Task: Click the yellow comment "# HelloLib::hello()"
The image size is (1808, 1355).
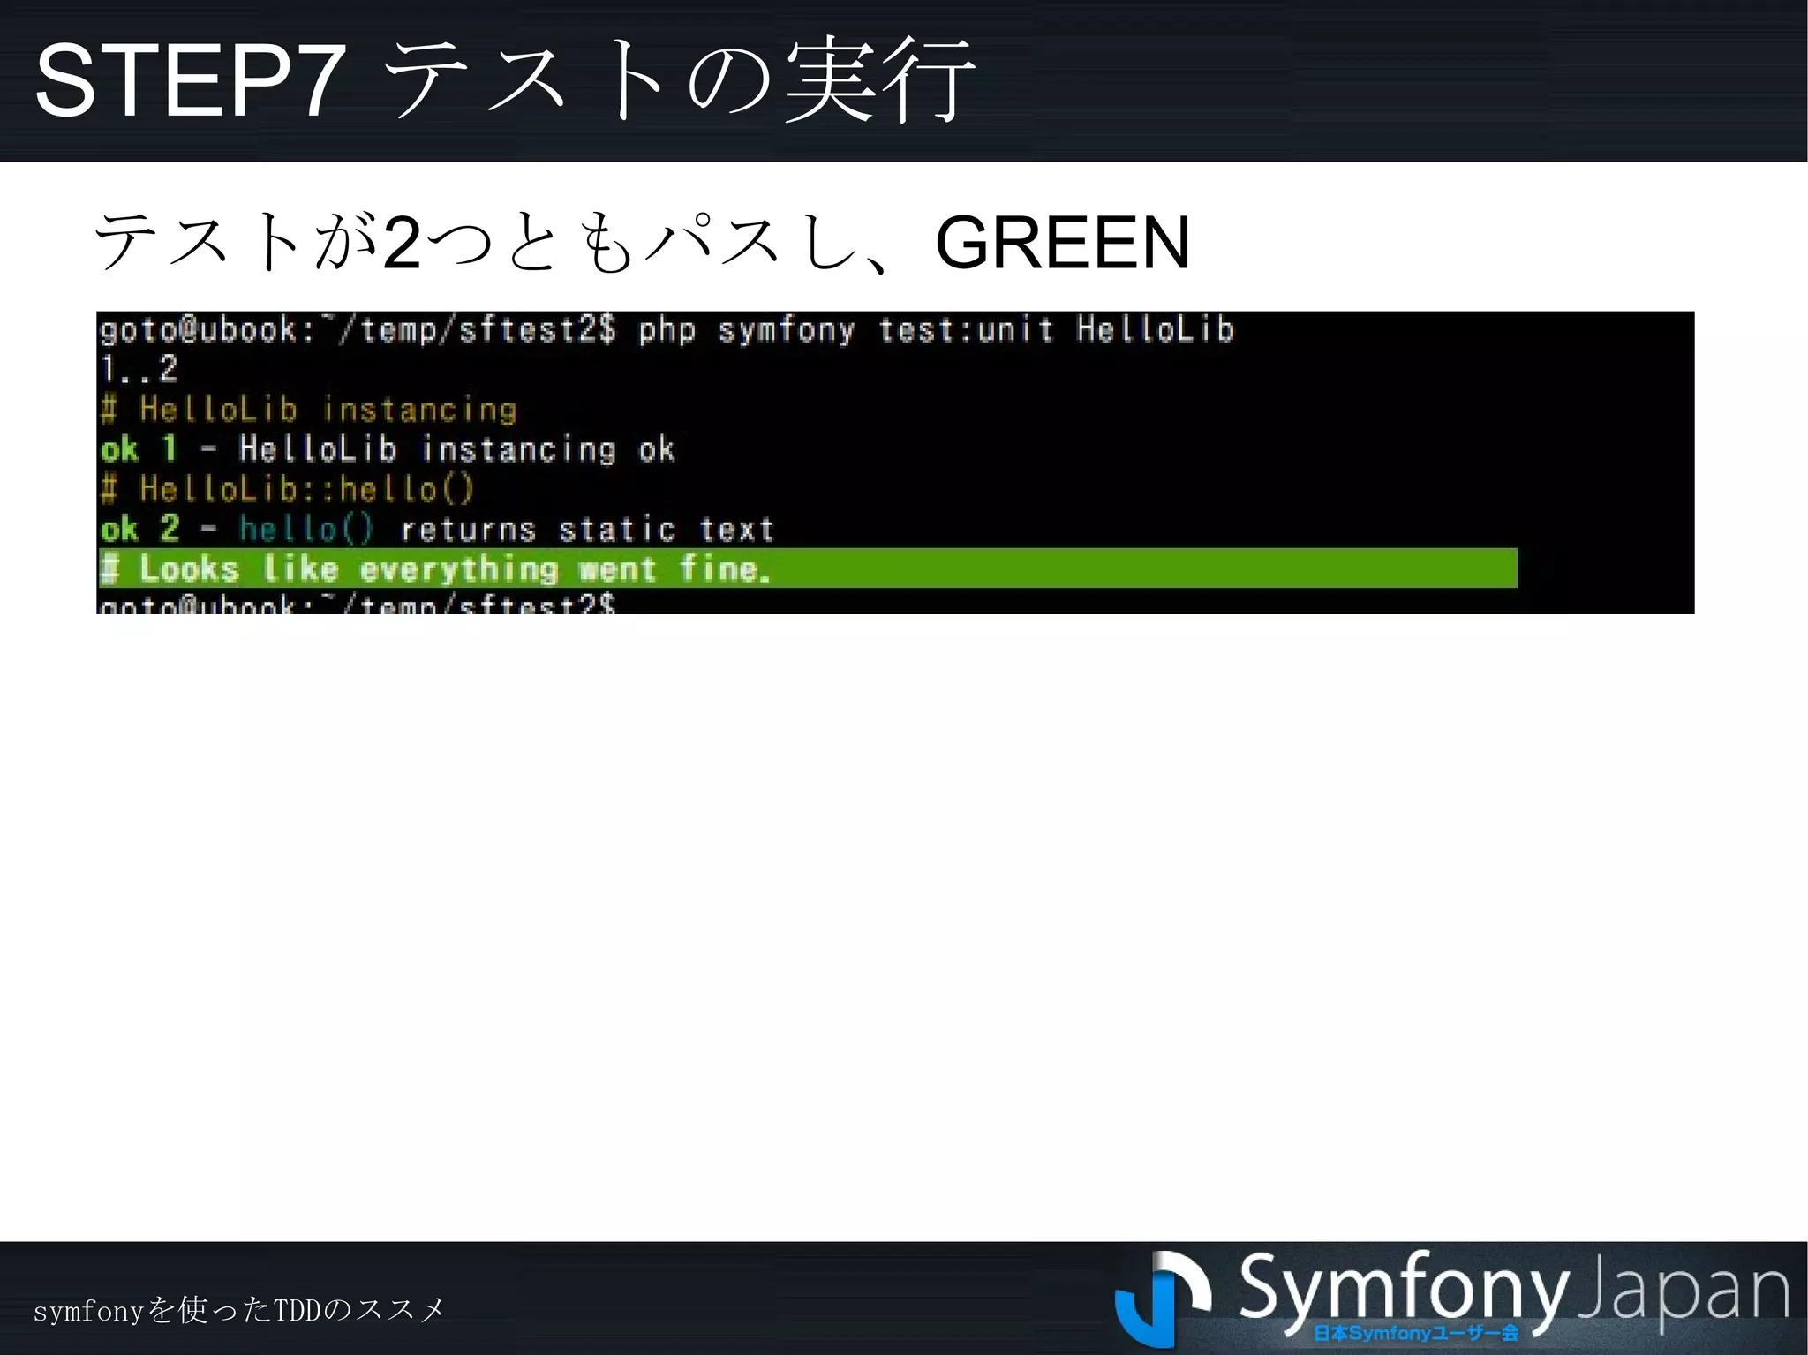Action: [288, 489]
